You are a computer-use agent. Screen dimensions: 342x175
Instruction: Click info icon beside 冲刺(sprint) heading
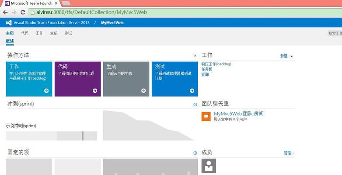point(195,105)
